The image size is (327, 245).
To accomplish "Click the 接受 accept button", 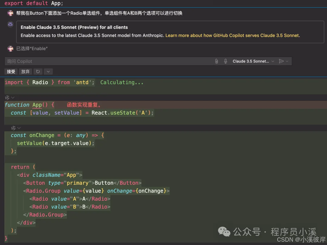I will click(11, 72).
